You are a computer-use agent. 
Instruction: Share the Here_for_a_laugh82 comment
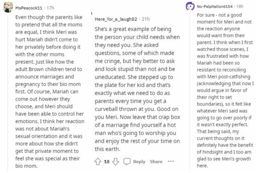[x=156, y=162]
